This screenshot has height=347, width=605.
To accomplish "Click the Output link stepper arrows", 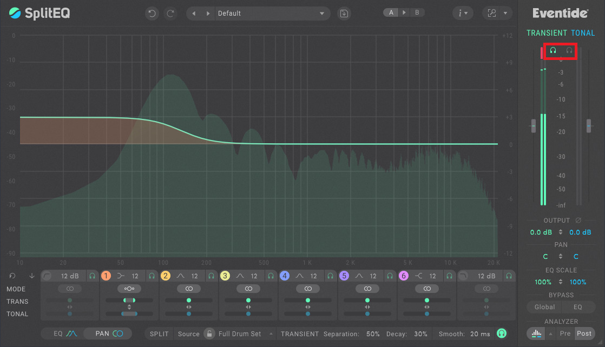I will click(x=561, y=232).
